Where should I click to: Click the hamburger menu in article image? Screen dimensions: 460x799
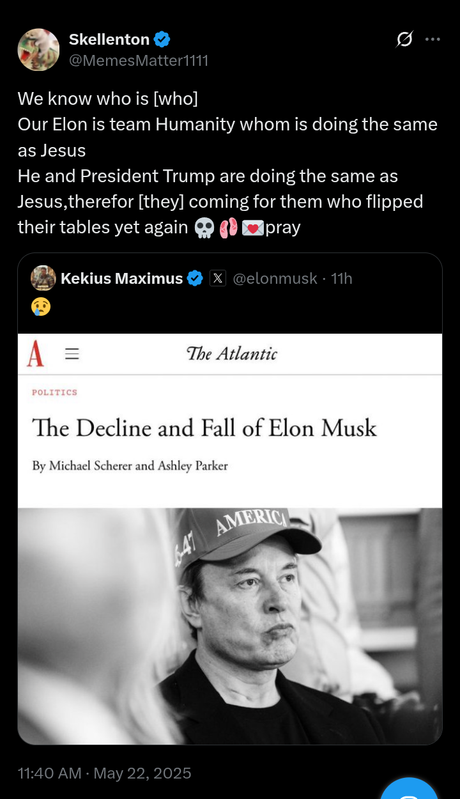click(x=72, y=353)
